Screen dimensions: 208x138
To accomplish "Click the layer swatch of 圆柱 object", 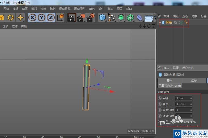I will click(176, 22).
